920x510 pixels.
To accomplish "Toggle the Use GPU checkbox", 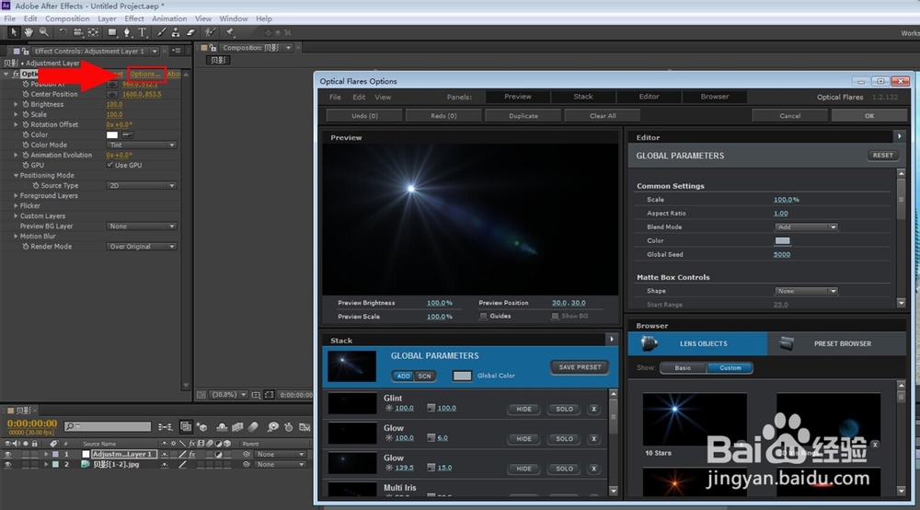I will point(109,165).
